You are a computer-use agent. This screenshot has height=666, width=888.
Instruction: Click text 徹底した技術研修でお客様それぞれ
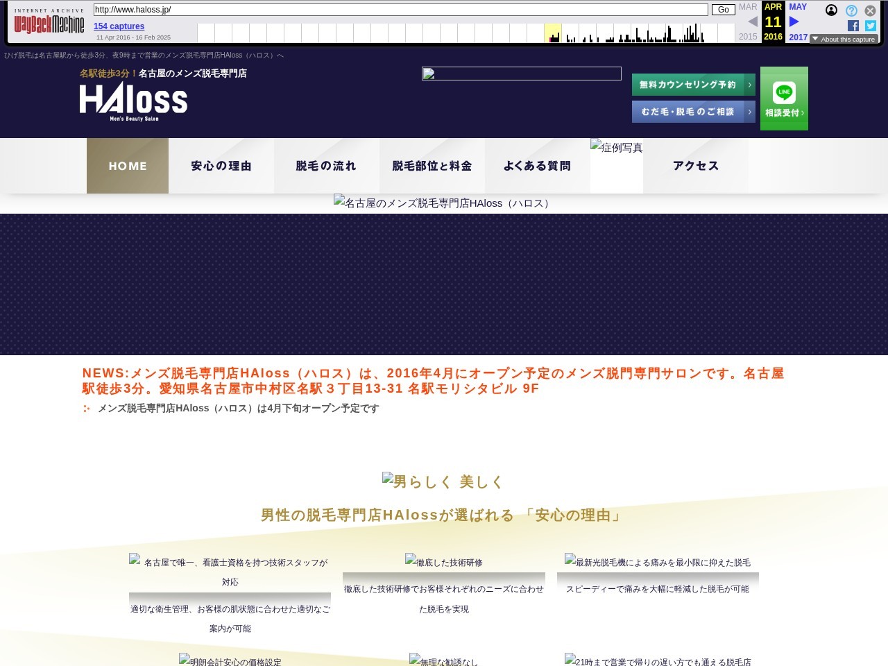pos(444,599)
